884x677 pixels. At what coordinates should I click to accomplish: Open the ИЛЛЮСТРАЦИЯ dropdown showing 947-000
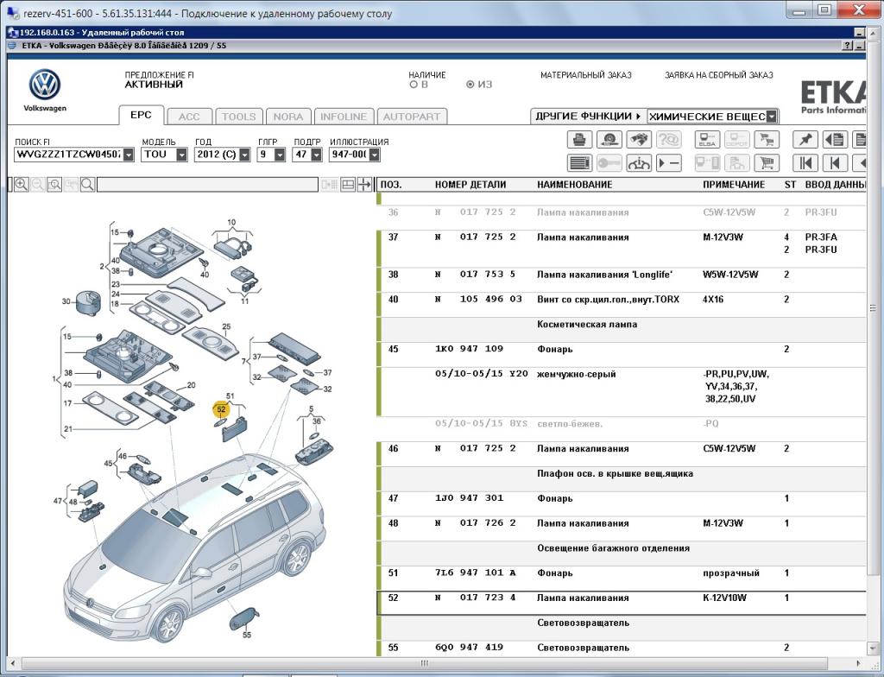click(x=375, y=155)
